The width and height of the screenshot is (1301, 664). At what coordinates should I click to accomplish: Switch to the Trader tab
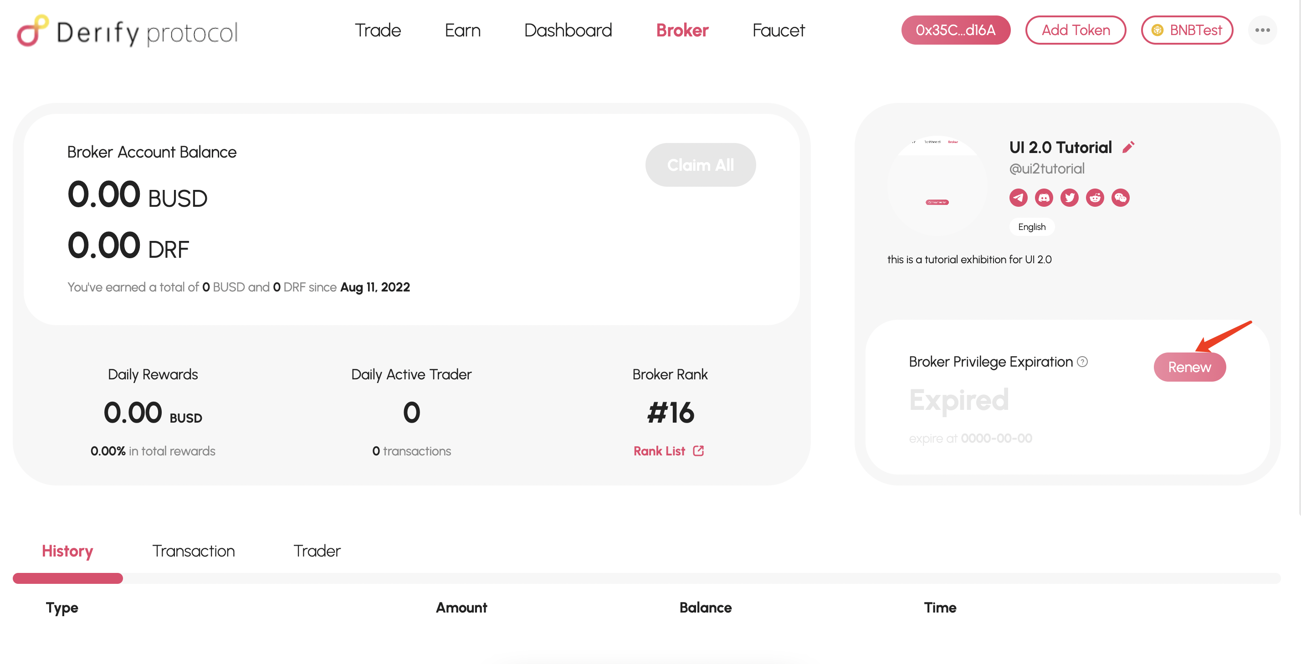click(x=317, y=551)
